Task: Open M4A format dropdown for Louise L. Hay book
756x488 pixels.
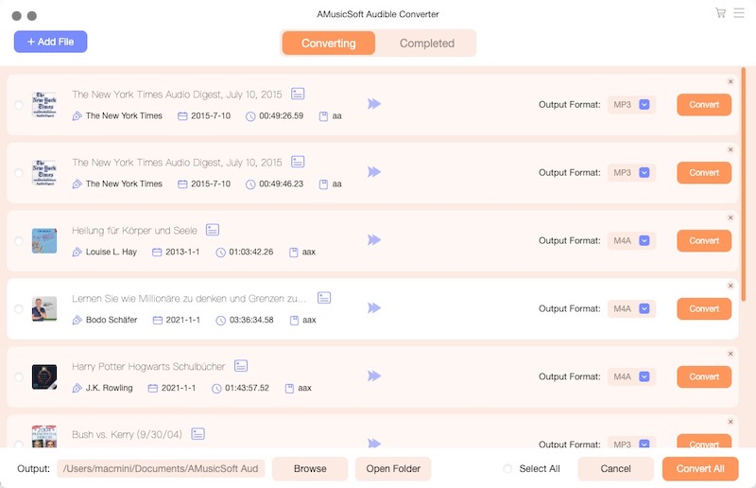Action: (644, 240)
